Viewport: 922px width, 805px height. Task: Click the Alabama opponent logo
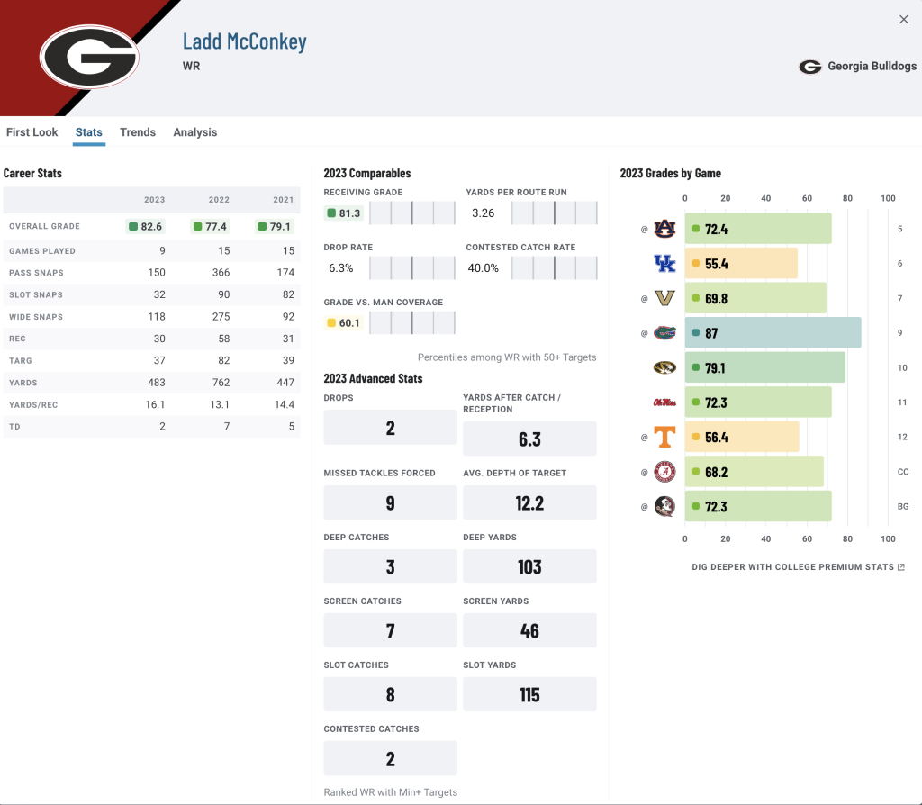(664, 472)
